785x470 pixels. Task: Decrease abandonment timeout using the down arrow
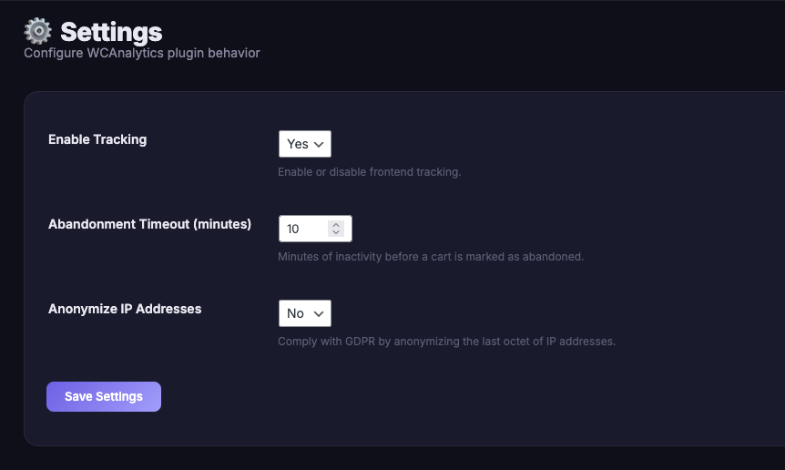click(335, 233)
